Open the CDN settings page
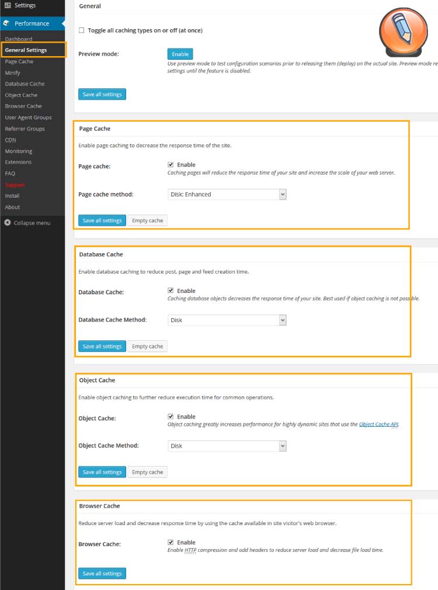This screenshot has width=438, height=590. click(x=11, y=140)
